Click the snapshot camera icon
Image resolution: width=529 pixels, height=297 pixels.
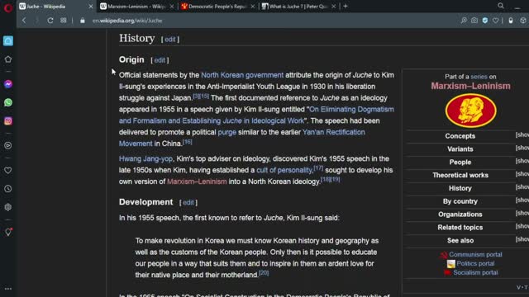click(x=474, y=21)
